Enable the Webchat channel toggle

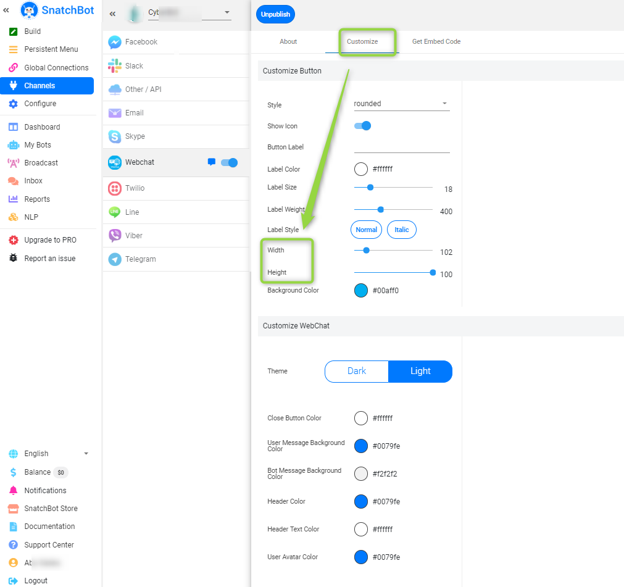click(229, 162)
